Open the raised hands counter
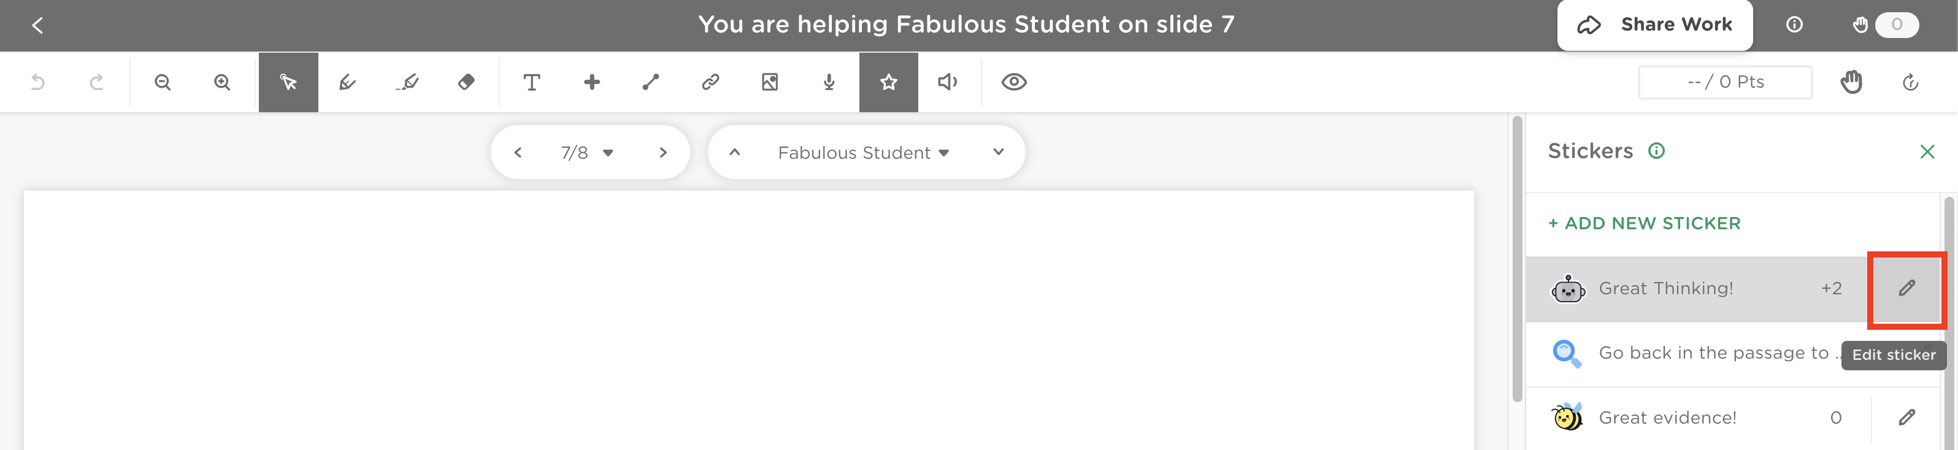This screenshot has height=450, width=1958. pos(1885,25)
